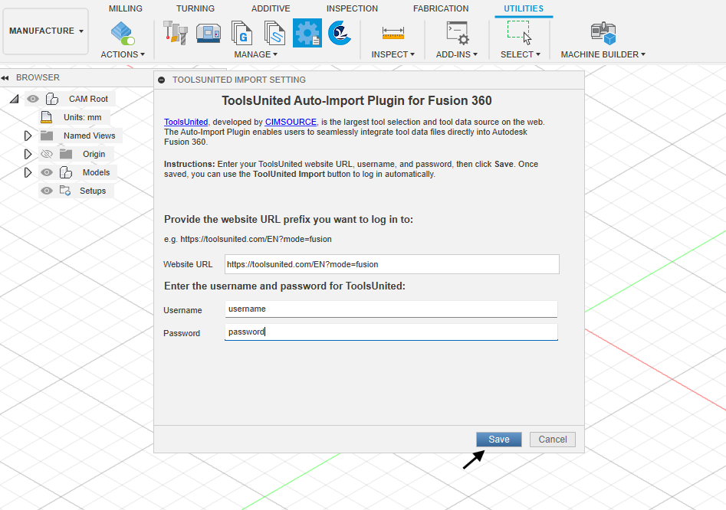
Task: Click the ToolsUnited import setting gear icon
Action: (307, 33)
